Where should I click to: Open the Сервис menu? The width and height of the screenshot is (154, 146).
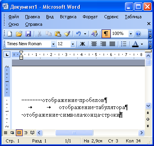(x=111, y=17)
